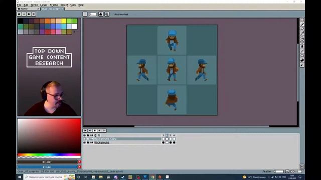
Task: Select frame 1 header in timeline
Action: 164,135
